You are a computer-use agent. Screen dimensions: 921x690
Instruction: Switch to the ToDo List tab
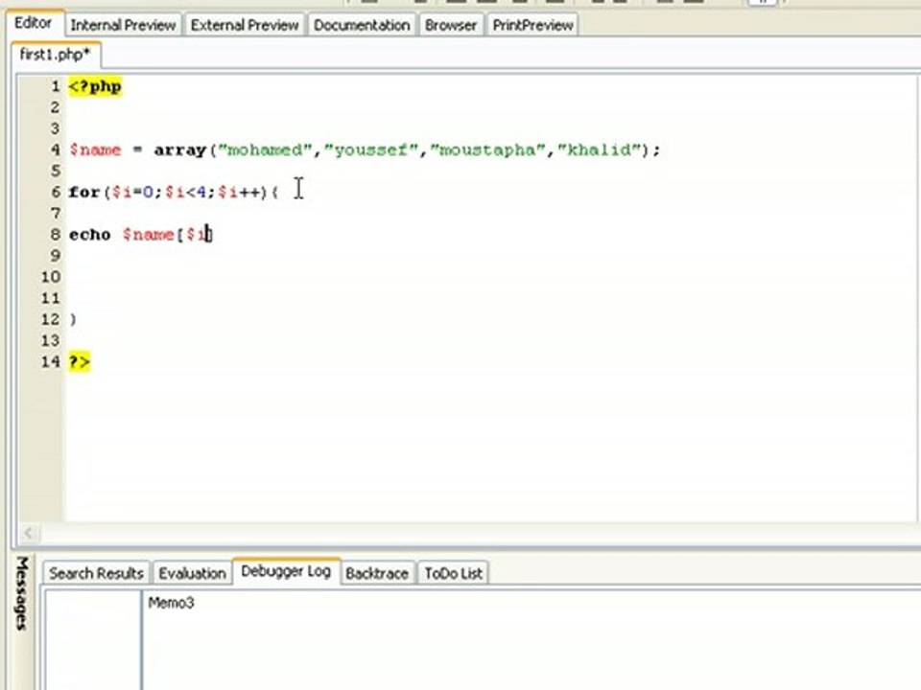[454, 573]
